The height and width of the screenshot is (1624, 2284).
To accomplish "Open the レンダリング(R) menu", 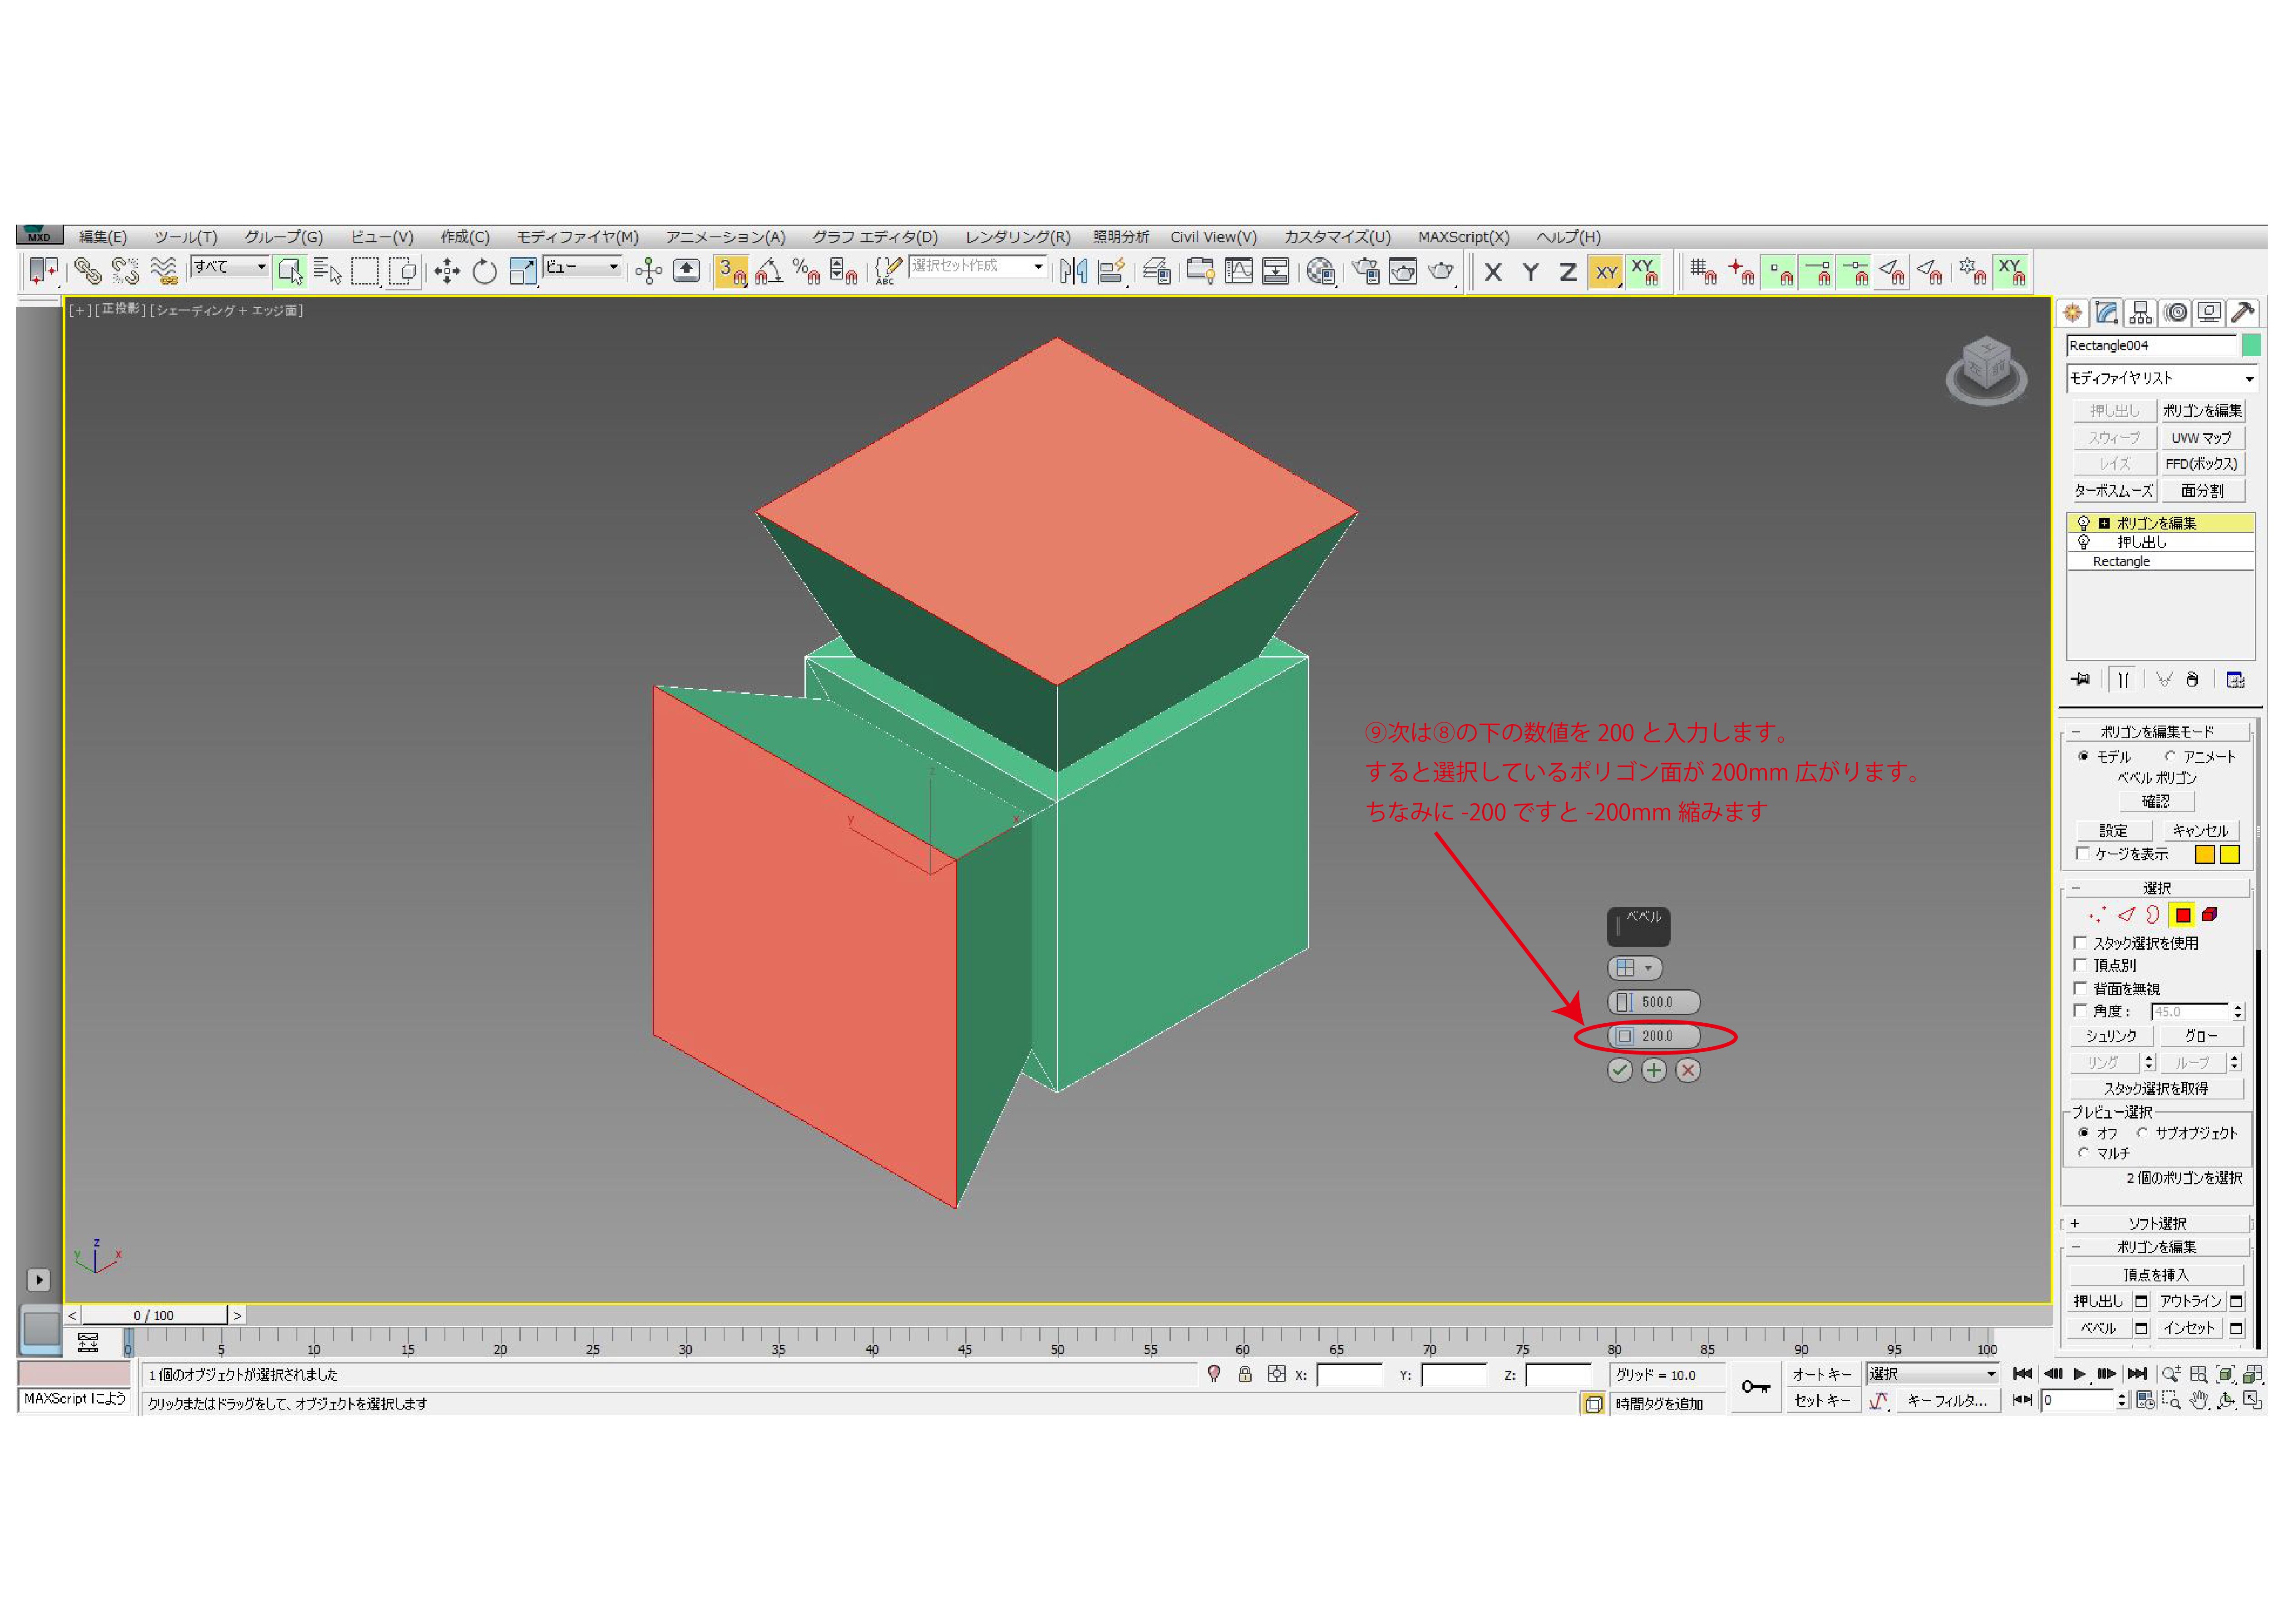I will (1016, 237).
